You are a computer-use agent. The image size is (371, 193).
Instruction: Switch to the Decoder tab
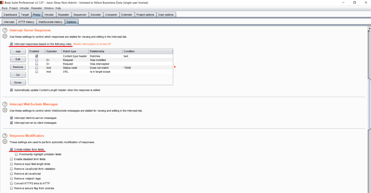(x=96, y=15)
